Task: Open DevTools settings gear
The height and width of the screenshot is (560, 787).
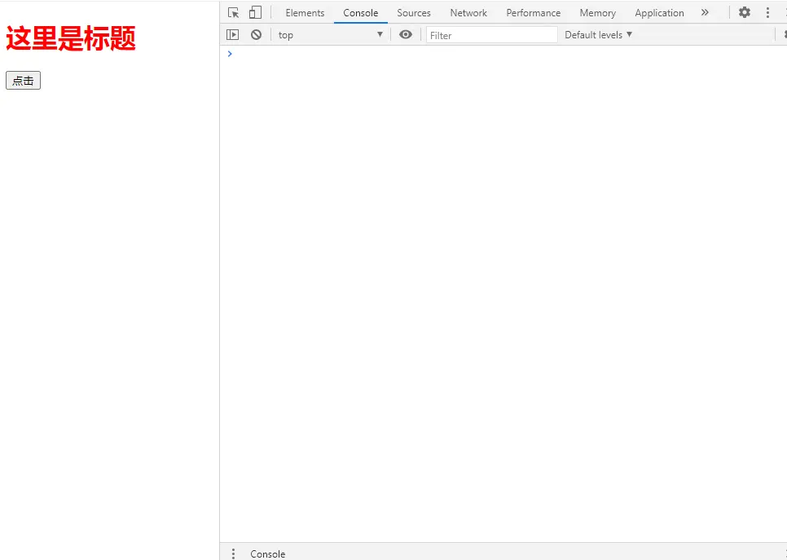Action: pos(744,13)
